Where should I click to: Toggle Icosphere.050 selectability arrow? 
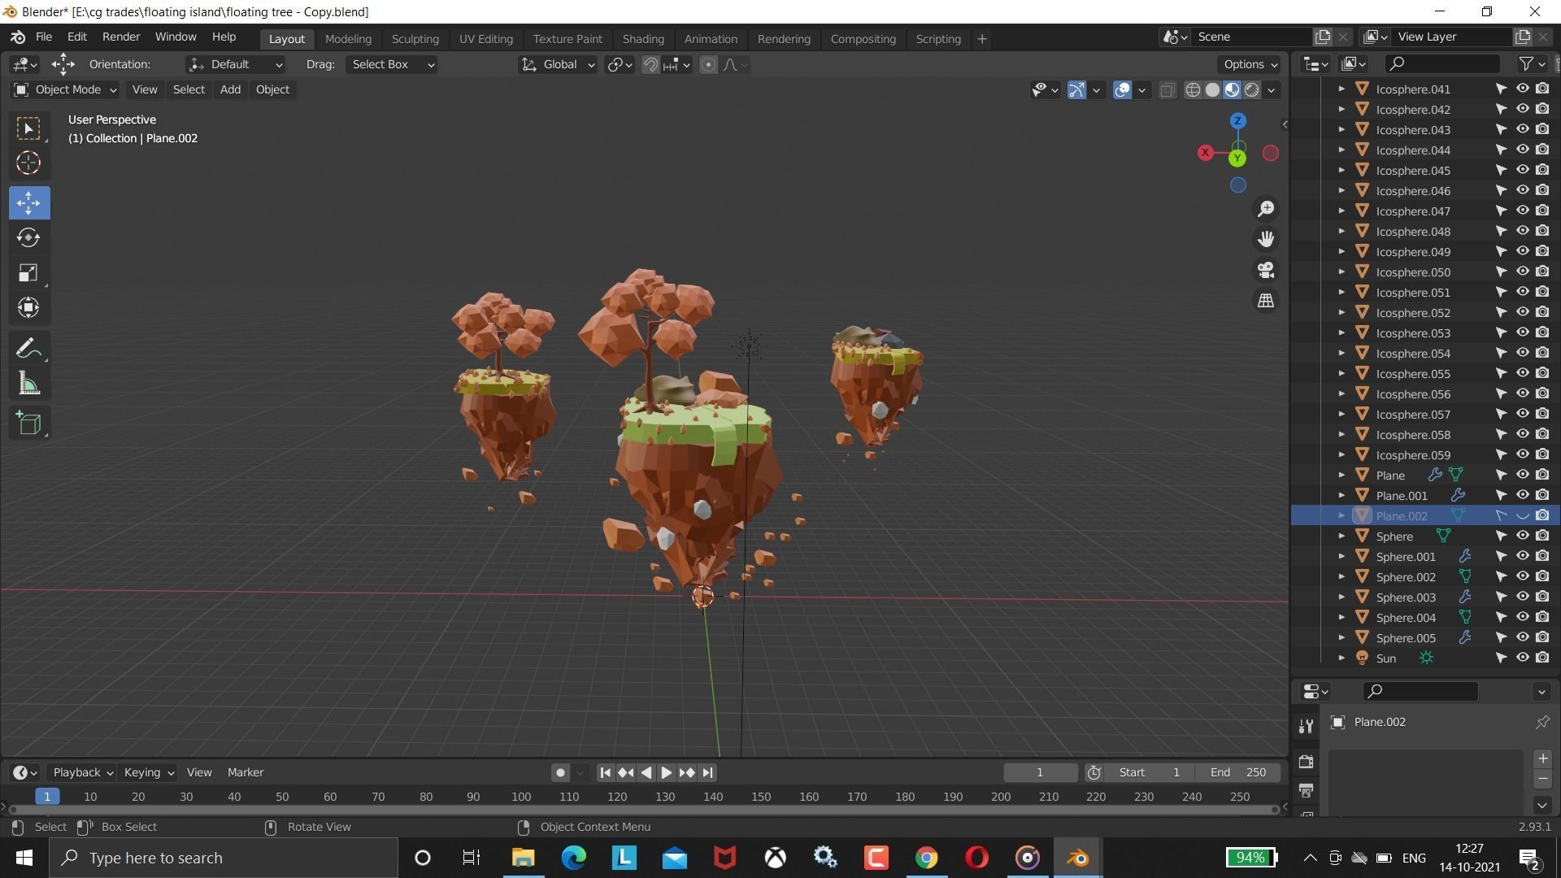(x=1501, y=272)
